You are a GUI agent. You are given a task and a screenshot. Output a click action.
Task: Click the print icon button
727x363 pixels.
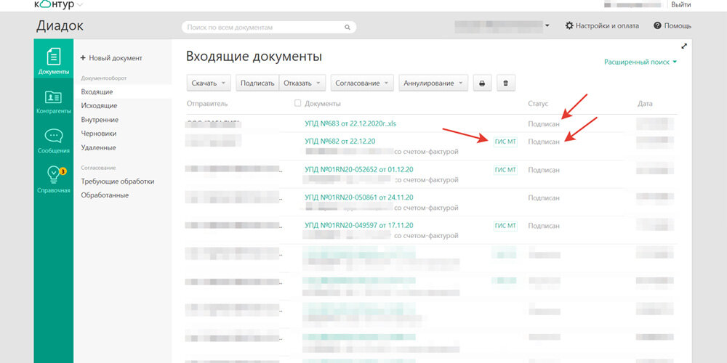pos(482,83)
